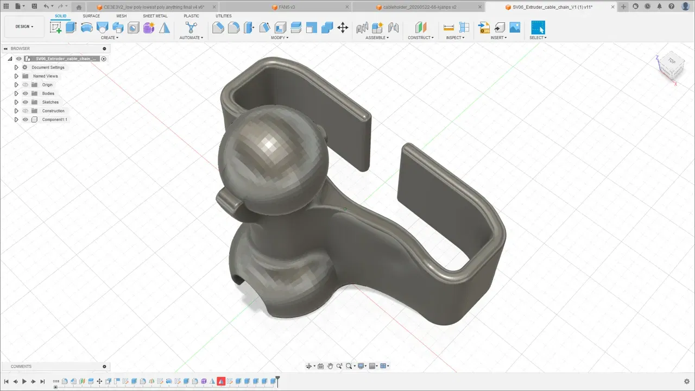Select the Measure tool
Image resolution: width=695 pixels, height=391 pixels.
(x=448, y=28)
